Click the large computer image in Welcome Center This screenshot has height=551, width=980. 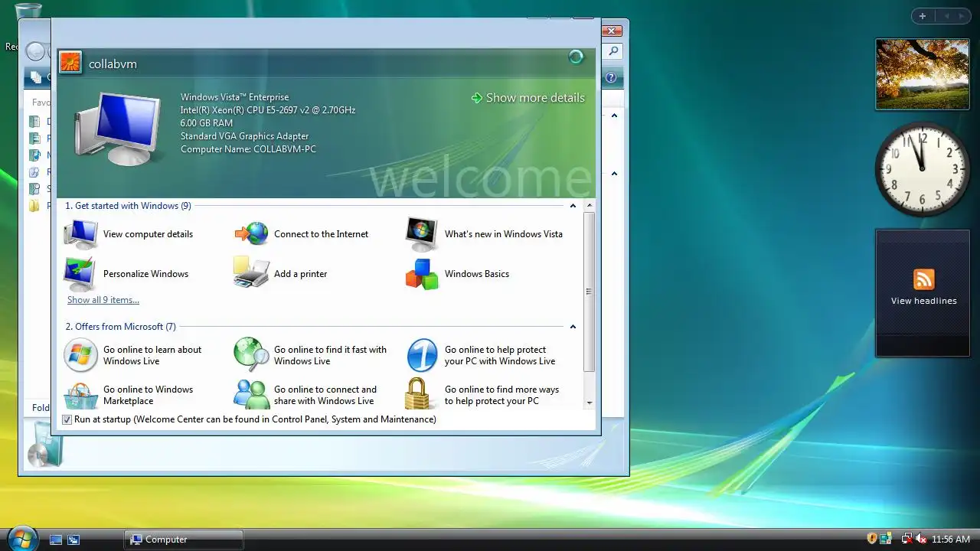point(119,129)
